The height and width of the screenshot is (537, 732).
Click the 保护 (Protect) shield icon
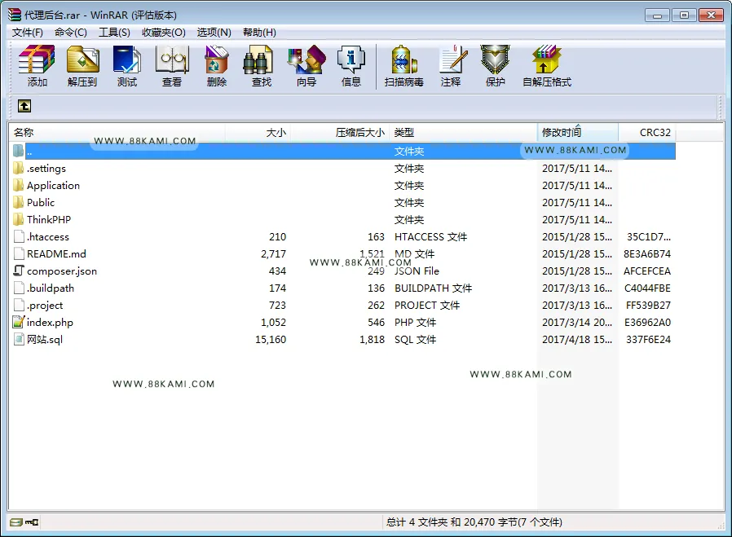[x=496, y=66]
